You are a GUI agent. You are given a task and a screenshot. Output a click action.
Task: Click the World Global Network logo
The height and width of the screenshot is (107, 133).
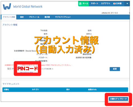tap(23, 6)
